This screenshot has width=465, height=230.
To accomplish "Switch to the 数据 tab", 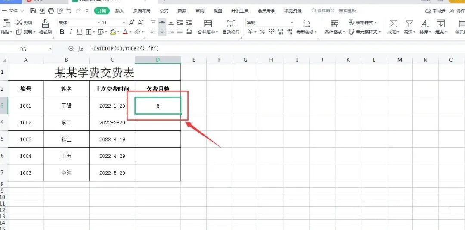I will 182,11.
